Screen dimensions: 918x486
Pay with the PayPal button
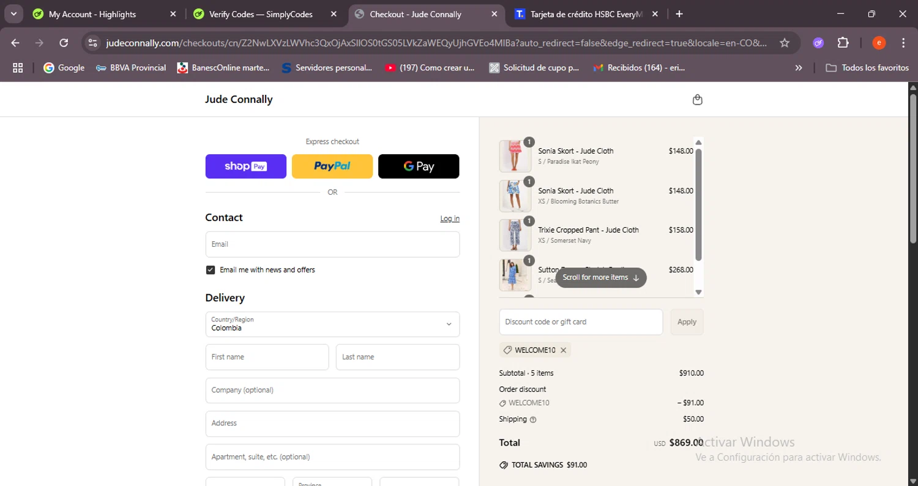pos(332,166)
